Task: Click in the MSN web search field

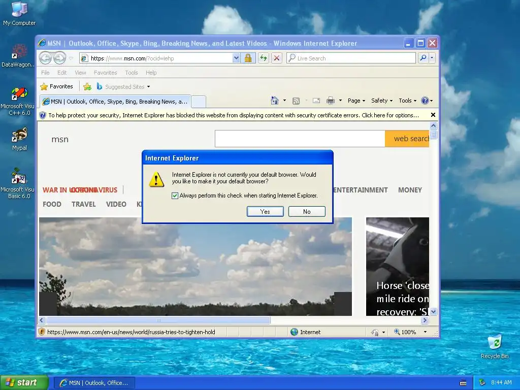Action: 300,139
